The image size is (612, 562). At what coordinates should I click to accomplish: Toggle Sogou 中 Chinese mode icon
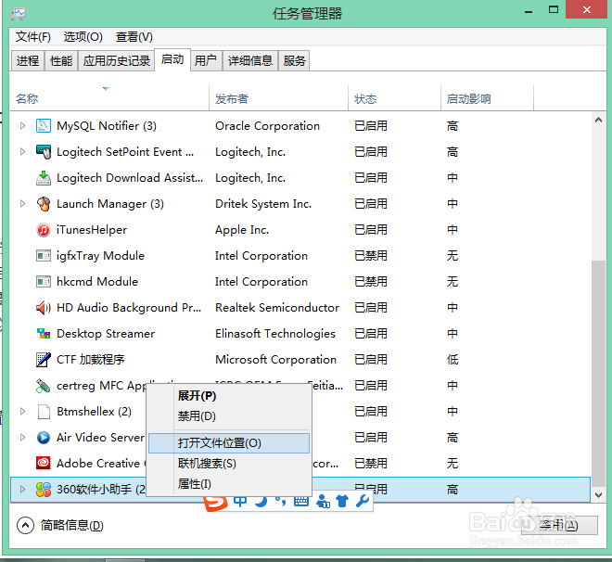[240, 501]
